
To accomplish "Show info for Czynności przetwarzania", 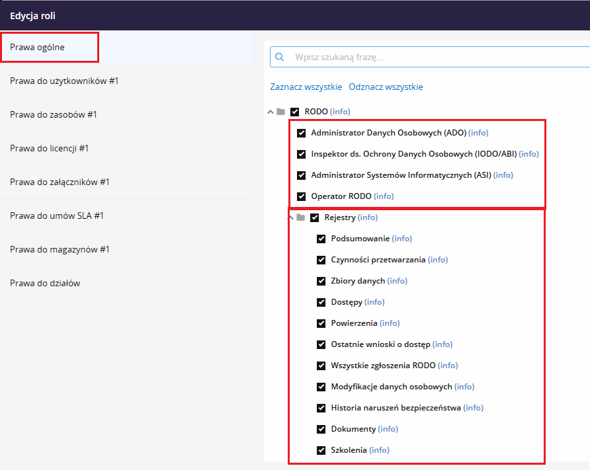I will (437, 260).
